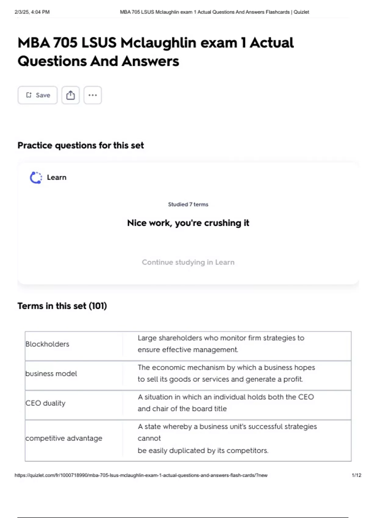Click the 'Studied 7 terms' progress text

(x=188, y=204)
